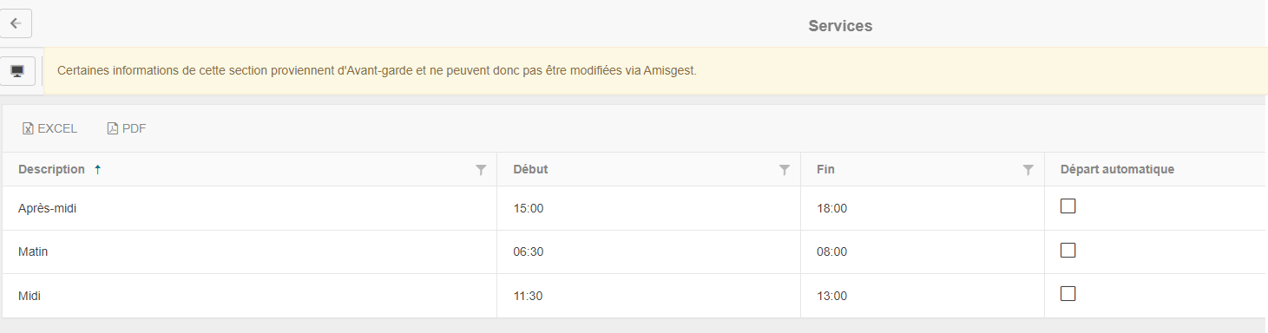This screenshot has height=333, width=1268.
Task: Select the Midi row description
Action: click(30, 296)
